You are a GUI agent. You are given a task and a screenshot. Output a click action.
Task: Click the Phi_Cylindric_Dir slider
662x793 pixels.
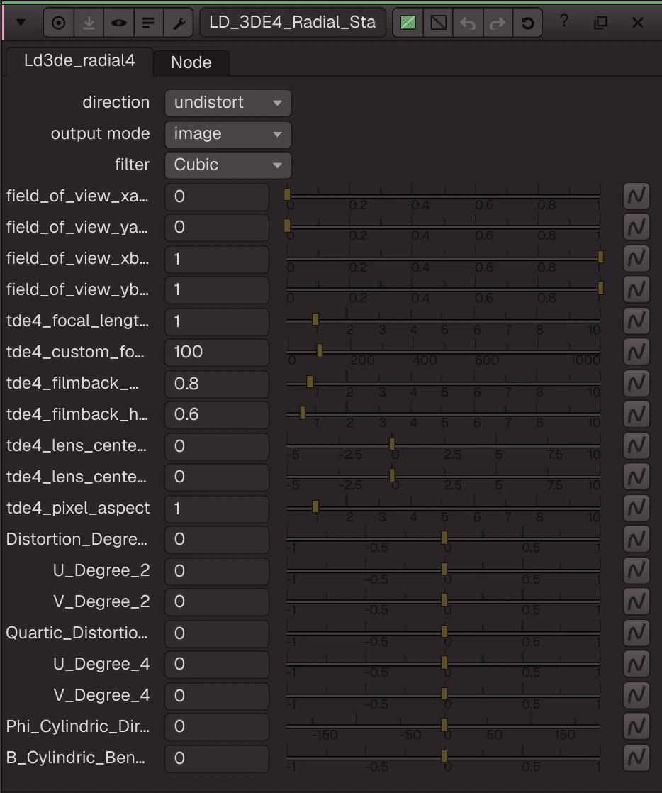point(443,726)
